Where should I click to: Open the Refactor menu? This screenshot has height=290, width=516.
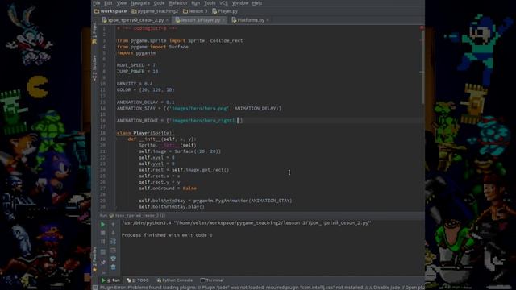tap(178, 3)
